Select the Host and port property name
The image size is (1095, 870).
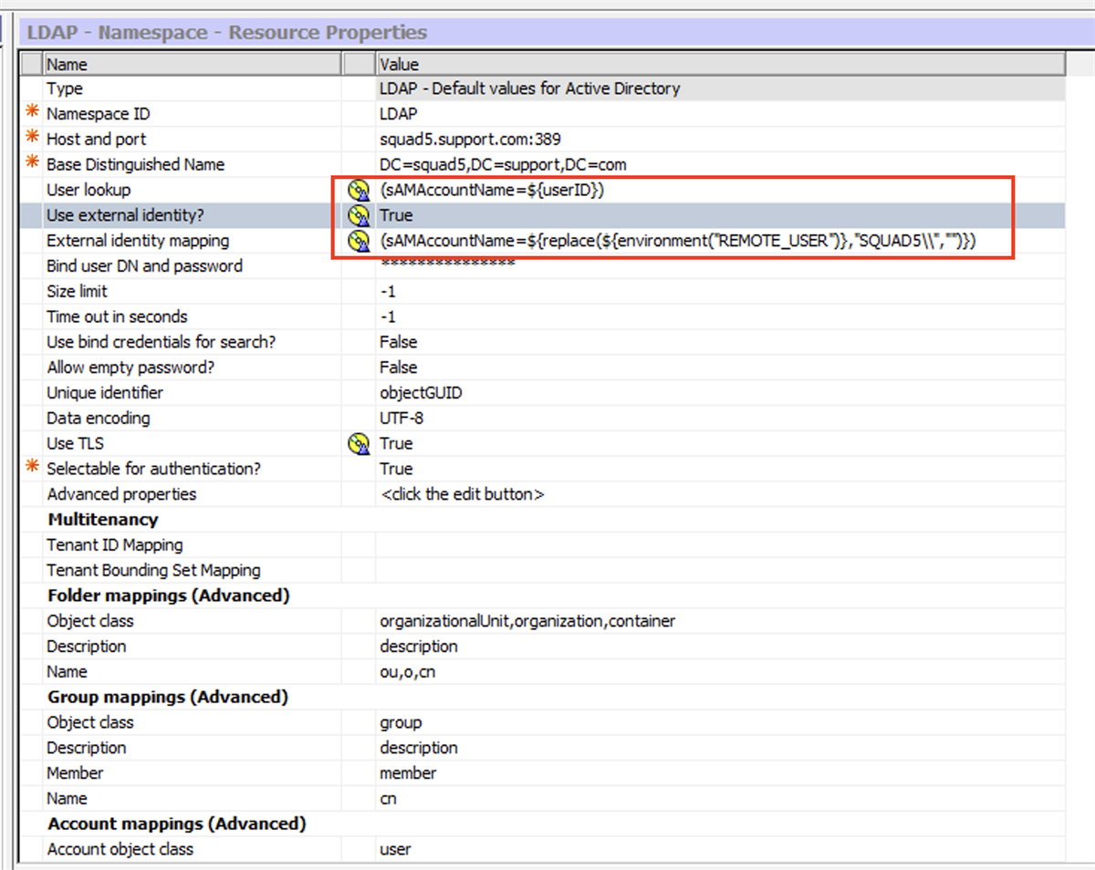click(96, 140)
